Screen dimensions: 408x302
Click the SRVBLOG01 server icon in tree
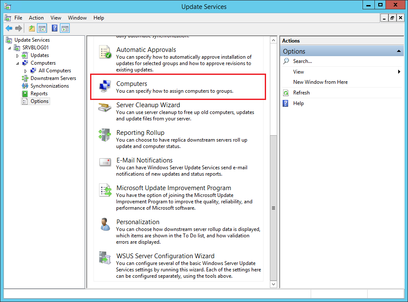pyautogui.click(x=17, y=48)
